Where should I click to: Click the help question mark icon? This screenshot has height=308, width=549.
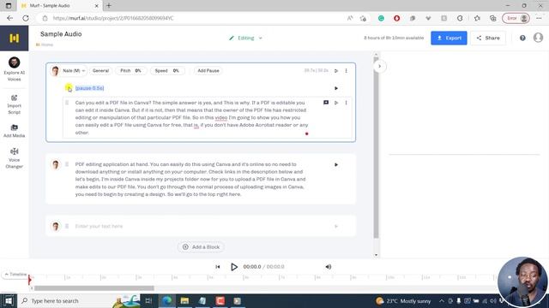pos(522,38)
